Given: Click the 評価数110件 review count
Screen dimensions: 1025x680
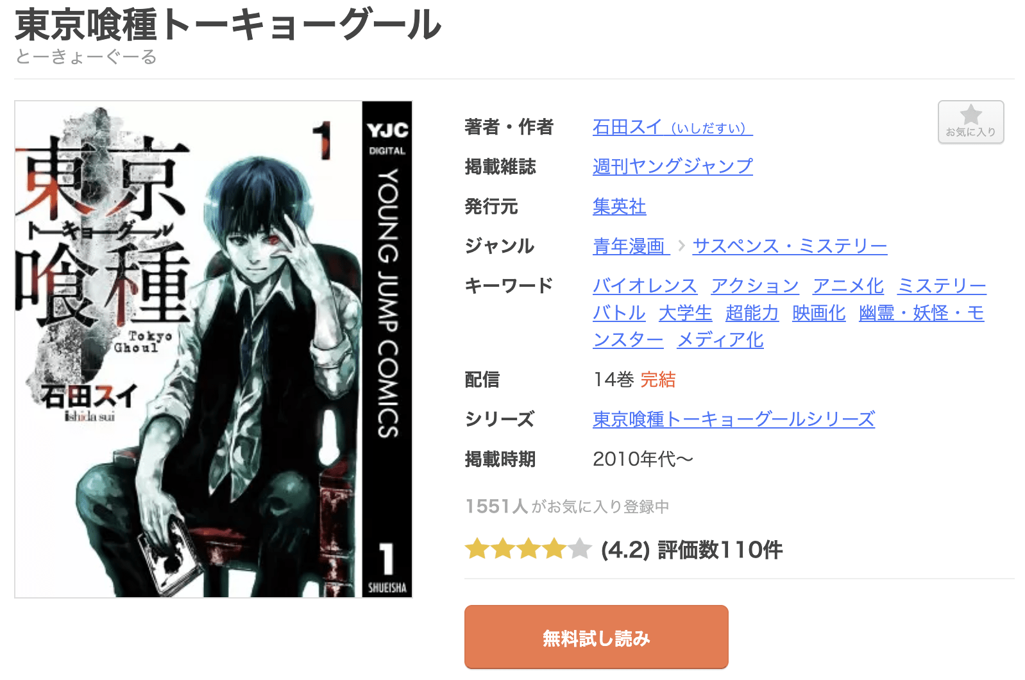Looking at the screenshot, I should 720,550.
